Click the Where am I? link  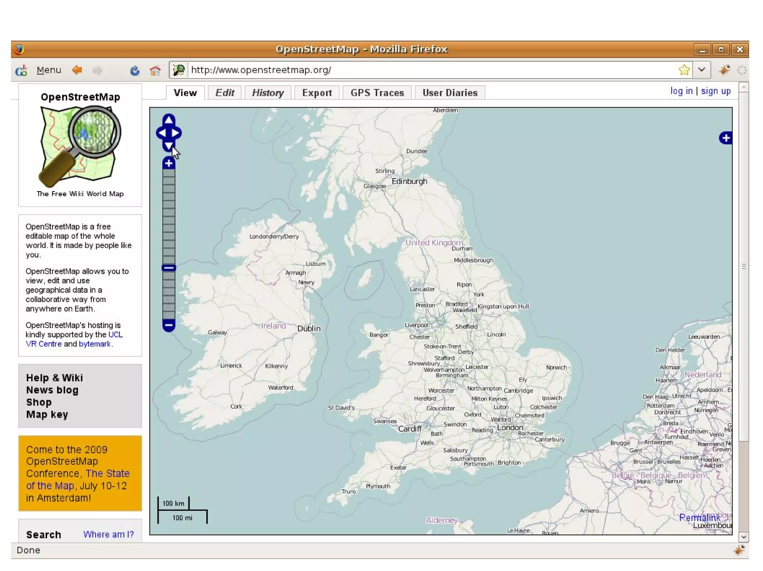(x=108, y=535)
